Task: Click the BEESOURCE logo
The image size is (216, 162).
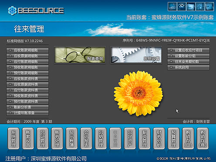Action: pyautogui.click(x=36, y=10)
